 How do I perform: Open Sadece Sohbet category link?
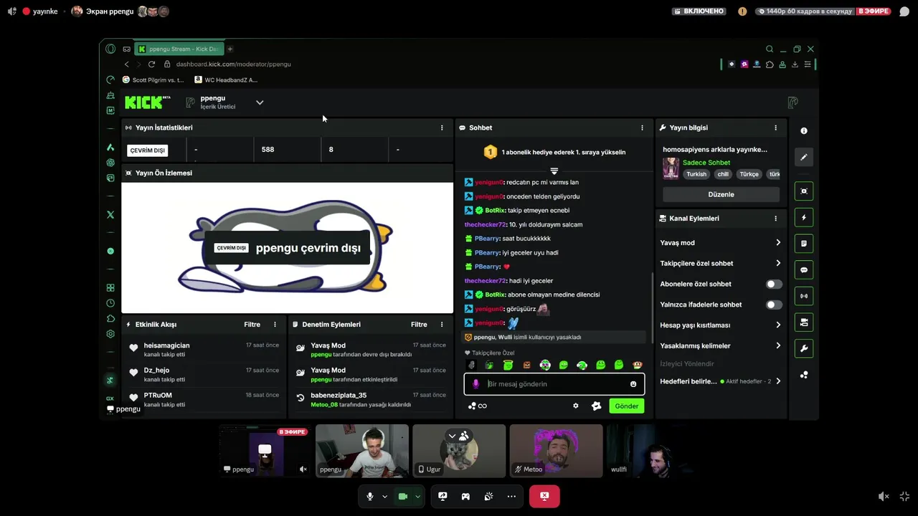tap(706, 163)
